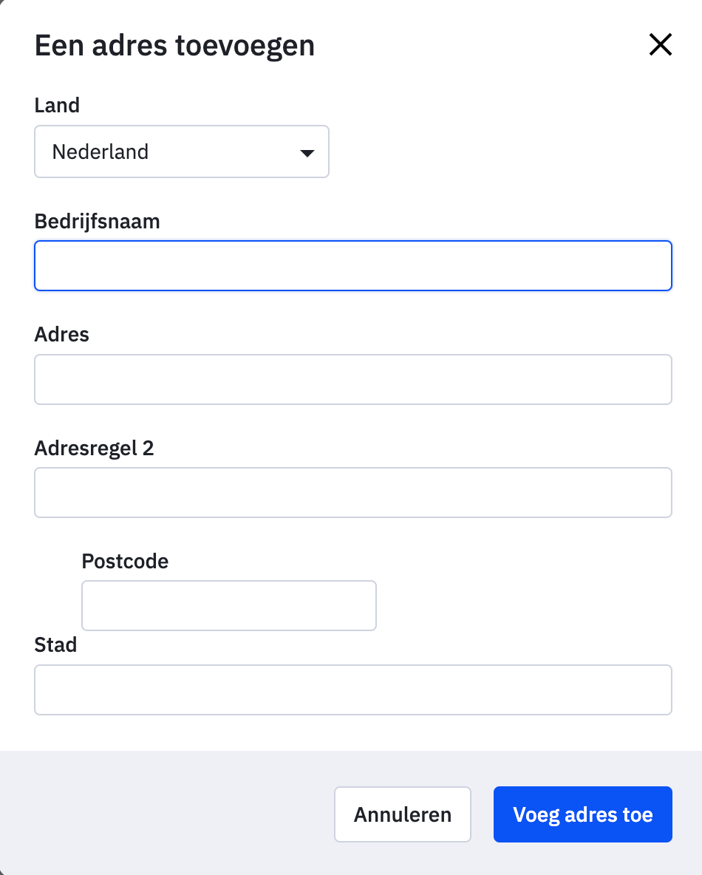Focus the Bedrijfsnaam input field
Screen dimensions: 702x875
pyautogui.click(x=352, y=265)
